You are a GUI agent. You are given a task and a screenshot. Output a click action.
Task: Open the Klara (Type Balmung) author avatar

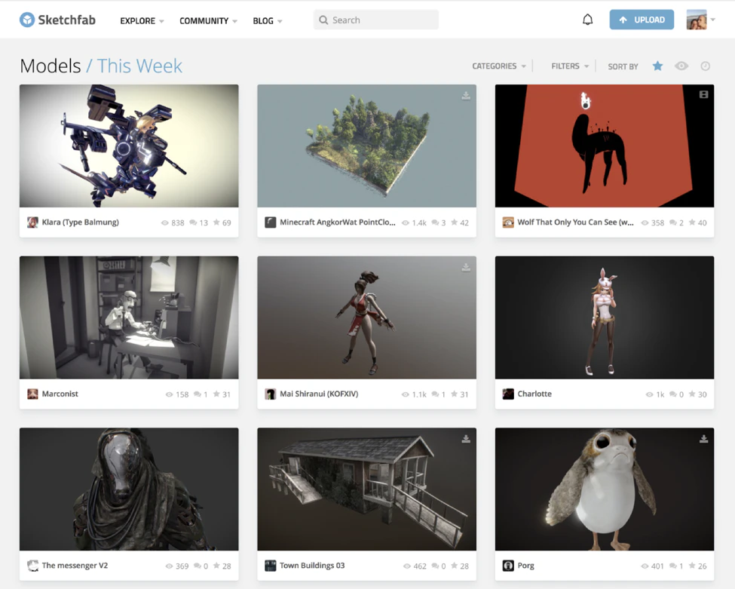pyautogui.click(x=32, y=222)
